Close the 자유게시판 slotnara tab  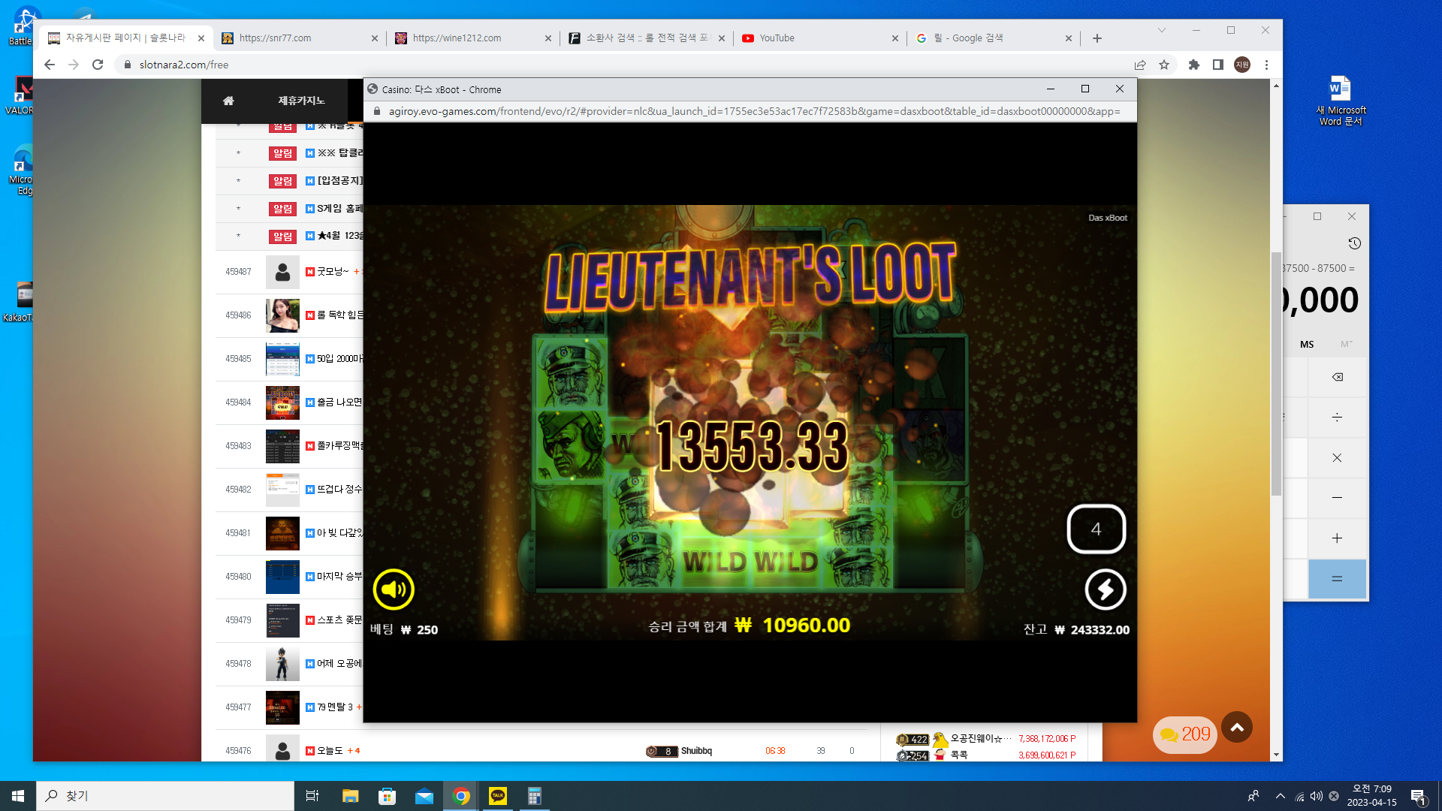(x=201, y=38)
